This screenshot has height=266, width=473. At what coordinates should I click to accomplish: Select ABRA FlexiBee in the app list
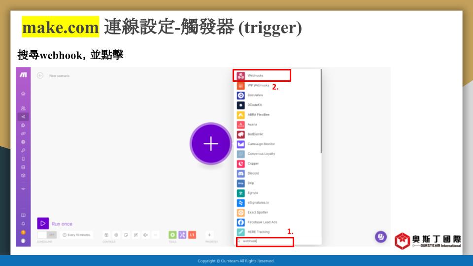[x=277, y=115]
